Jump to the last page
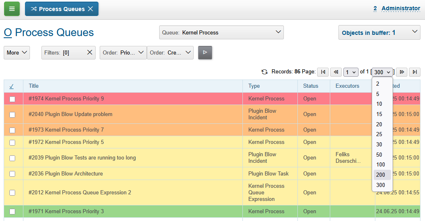The width and height of the screenshot is (425, 221). tap(415, 72)
